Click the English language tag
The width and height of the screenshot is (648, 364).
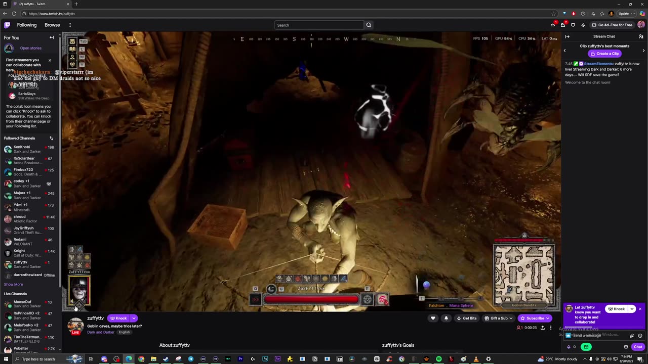point(124,332)
